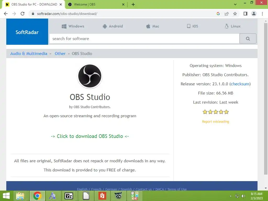
Task: Open the French language link in footer
Action: 96,189
